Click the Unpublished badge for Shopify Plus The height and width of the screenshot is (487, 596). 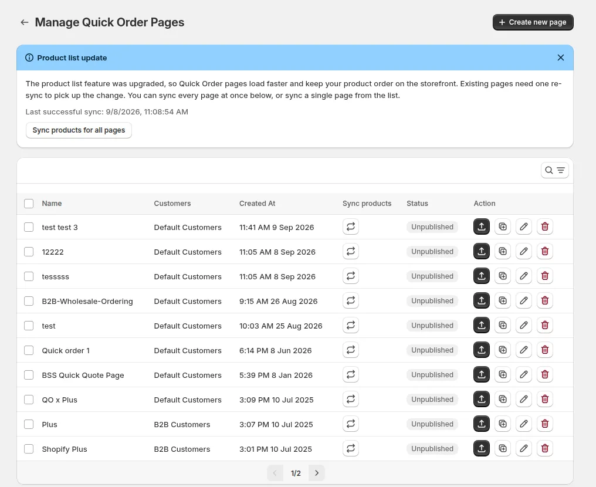click(432, 449)
